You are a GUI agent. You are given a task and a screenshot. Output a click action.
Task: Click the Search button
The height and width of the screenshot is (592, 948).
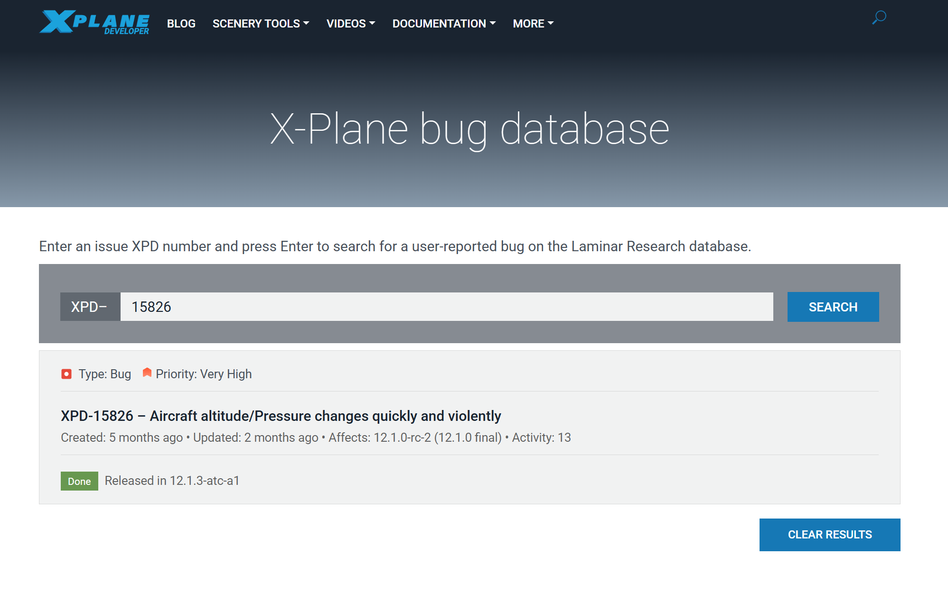[833, 307]
